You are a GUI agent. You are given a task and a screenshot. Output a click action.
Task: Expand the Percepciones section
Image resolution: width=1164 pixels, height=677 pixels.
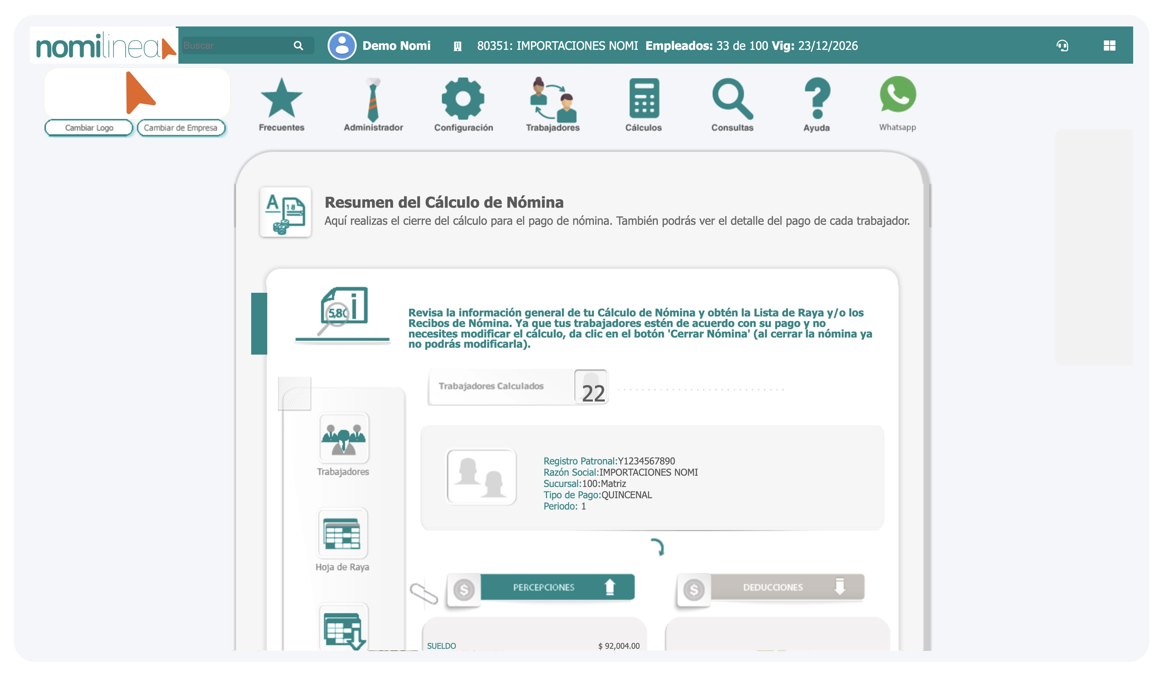point(558,587)
